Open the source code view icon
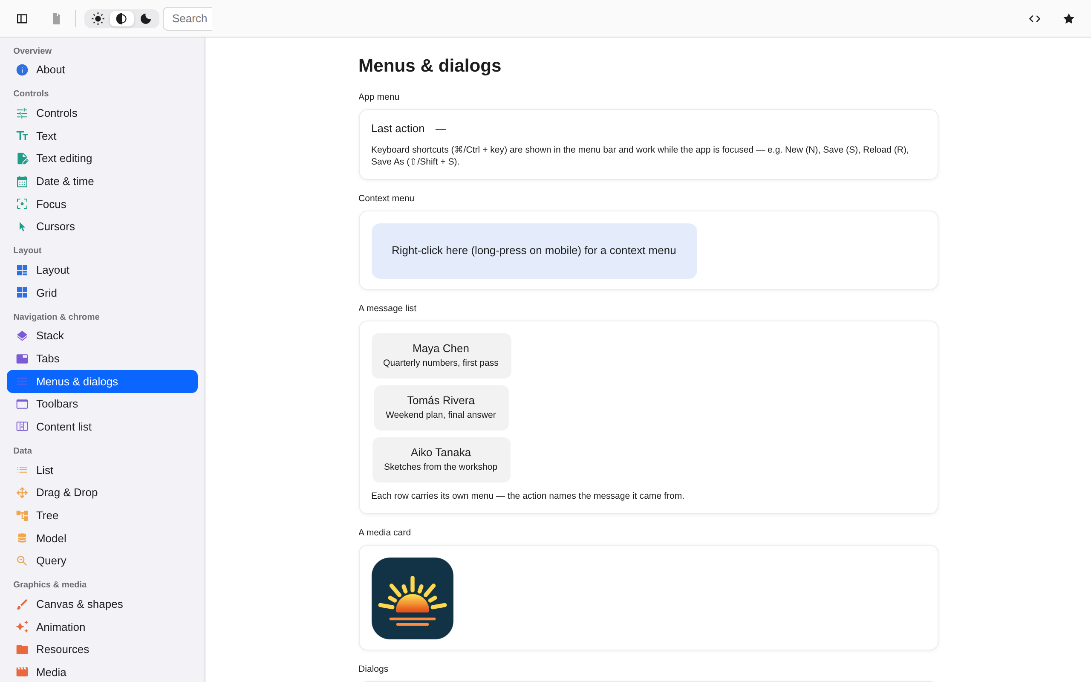Image resolution: width=1091 pixels, height=682 pixels. pyautogui.click(x=1035, y=18)
